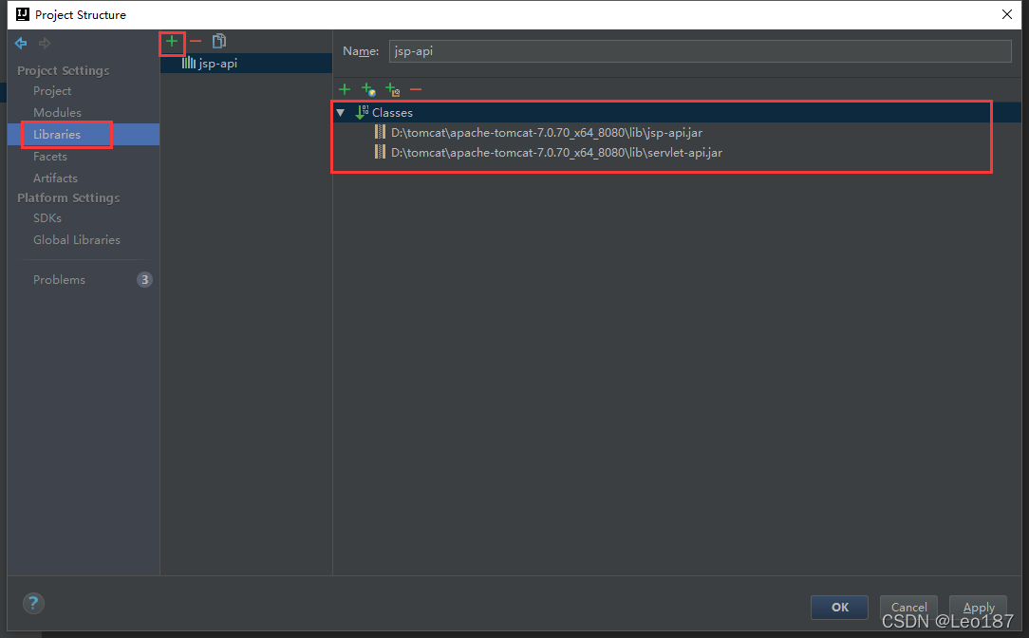The height and width of the screenshot is (638, 1029).
Task: Select the servlet-api.jar path entry
Action: 556,152
